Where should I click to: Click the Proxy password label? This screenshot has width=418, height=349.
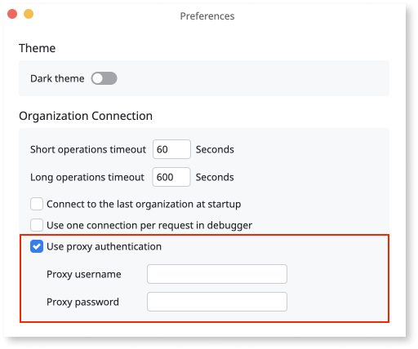tap(82, 302)
